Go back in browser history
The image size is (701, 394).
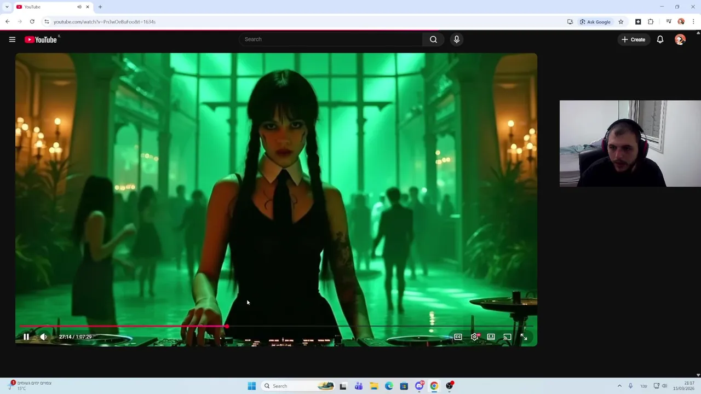(7, 22)
